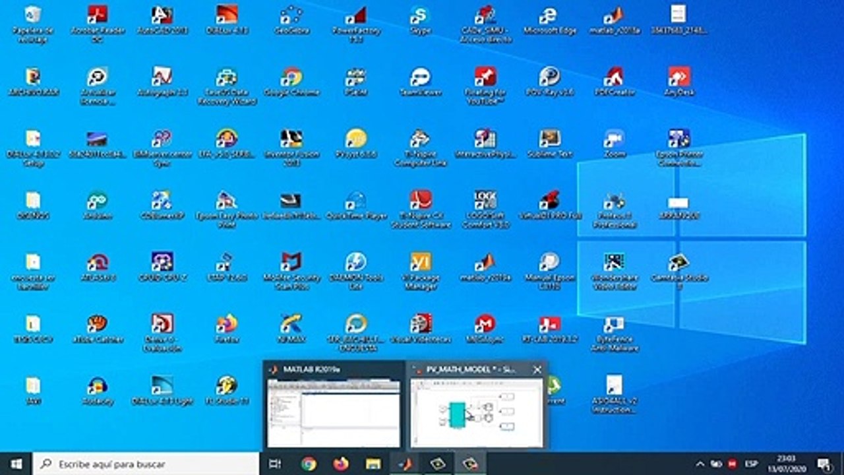Image resolution: width=844 pixels, height=475 pixels.
Task: Select the Easeus Data Recovery Wizard shortcut
Action: click(226, 86)
